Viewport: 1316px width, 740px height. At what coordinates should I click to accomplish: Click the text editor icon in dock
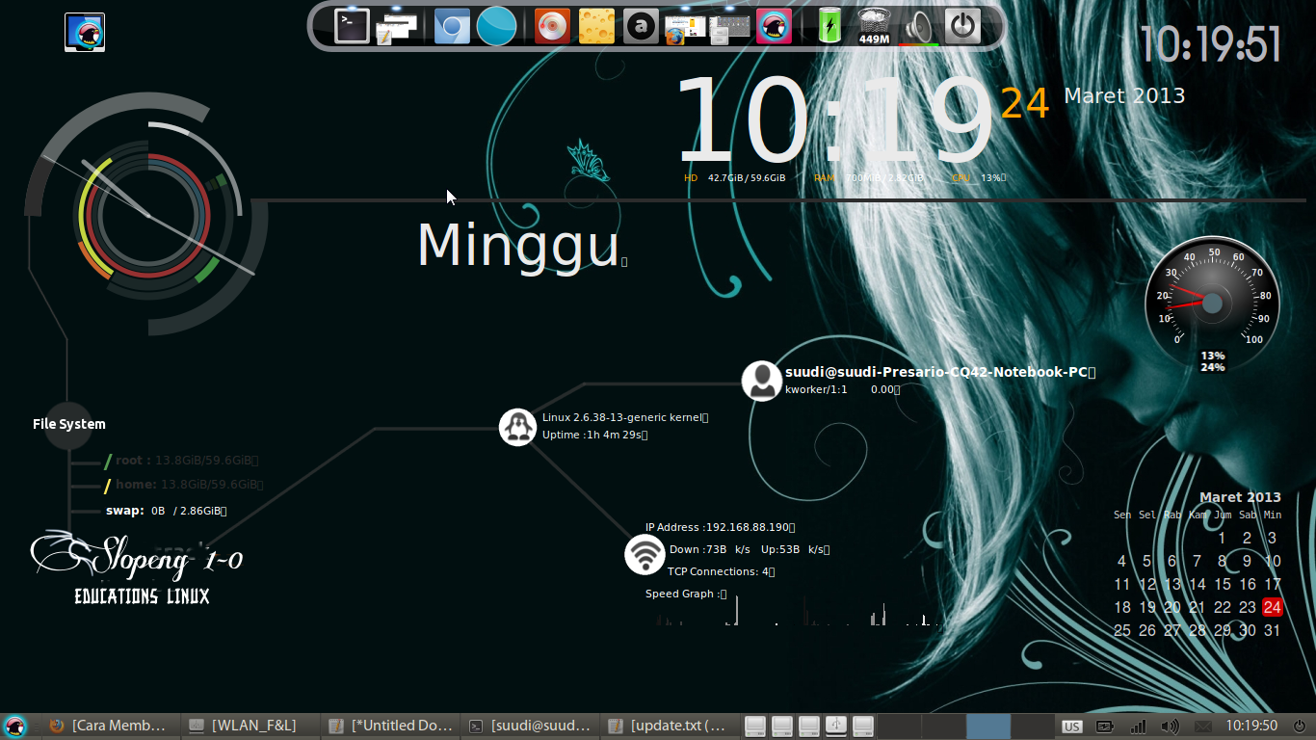(x=397, y=26)
